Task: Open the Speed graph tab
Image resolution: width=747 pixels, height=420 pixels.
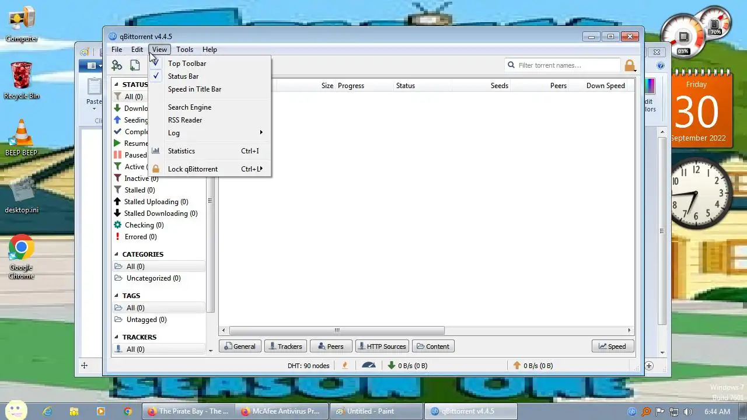Action: point(613,346)
